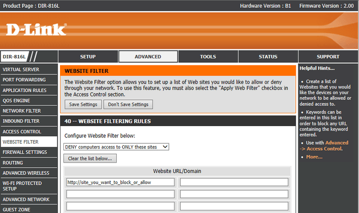Click second row left URL field
Screen dimensions: 359x213
[x=121, y=195]
